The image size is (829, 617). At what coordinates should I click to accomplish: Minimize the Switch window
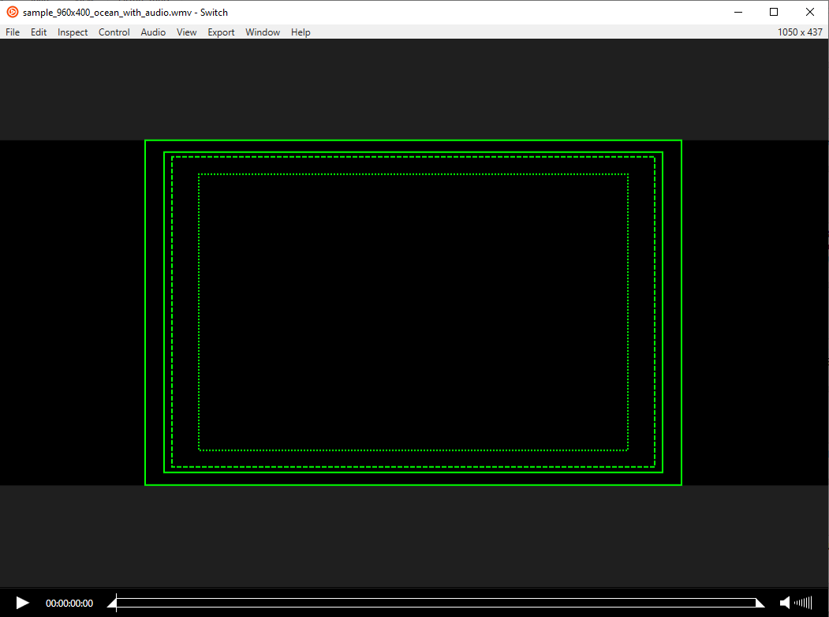[x=738, y=11]
